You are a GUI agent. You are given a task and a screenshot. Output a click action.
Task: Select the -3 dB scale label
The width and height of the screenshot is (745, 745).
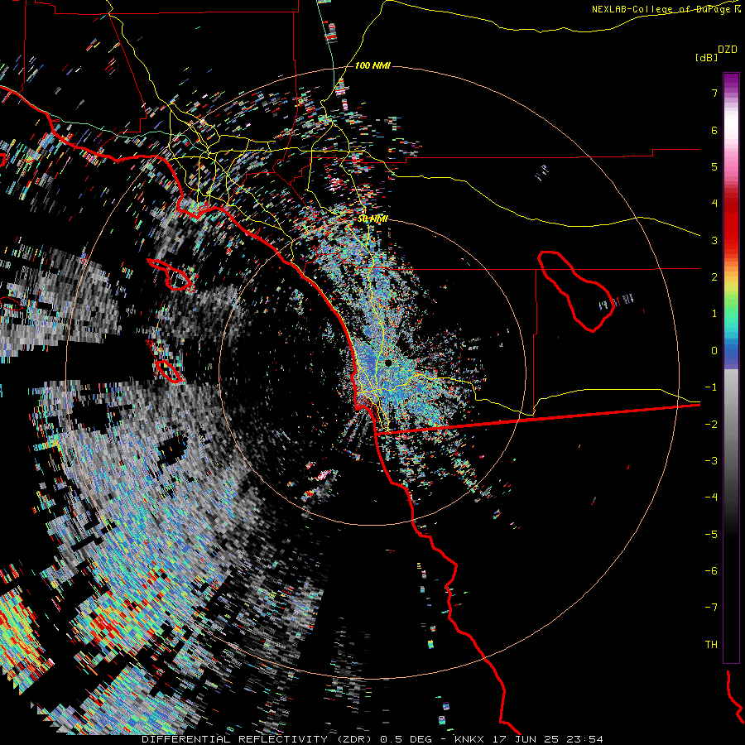point(711,461)
